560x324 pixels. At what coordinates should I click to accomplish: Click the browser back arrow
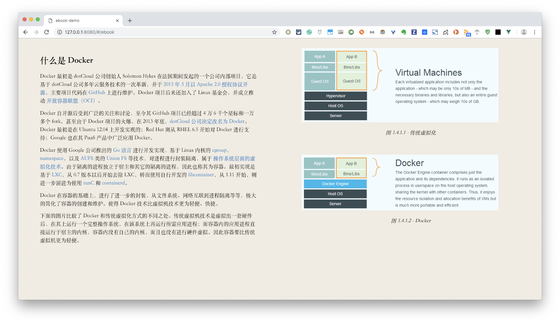(x=26, y=32)
